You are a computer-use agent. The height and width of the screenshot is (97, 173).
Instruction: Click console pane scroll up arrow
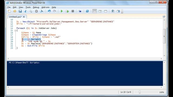(164, 62)
